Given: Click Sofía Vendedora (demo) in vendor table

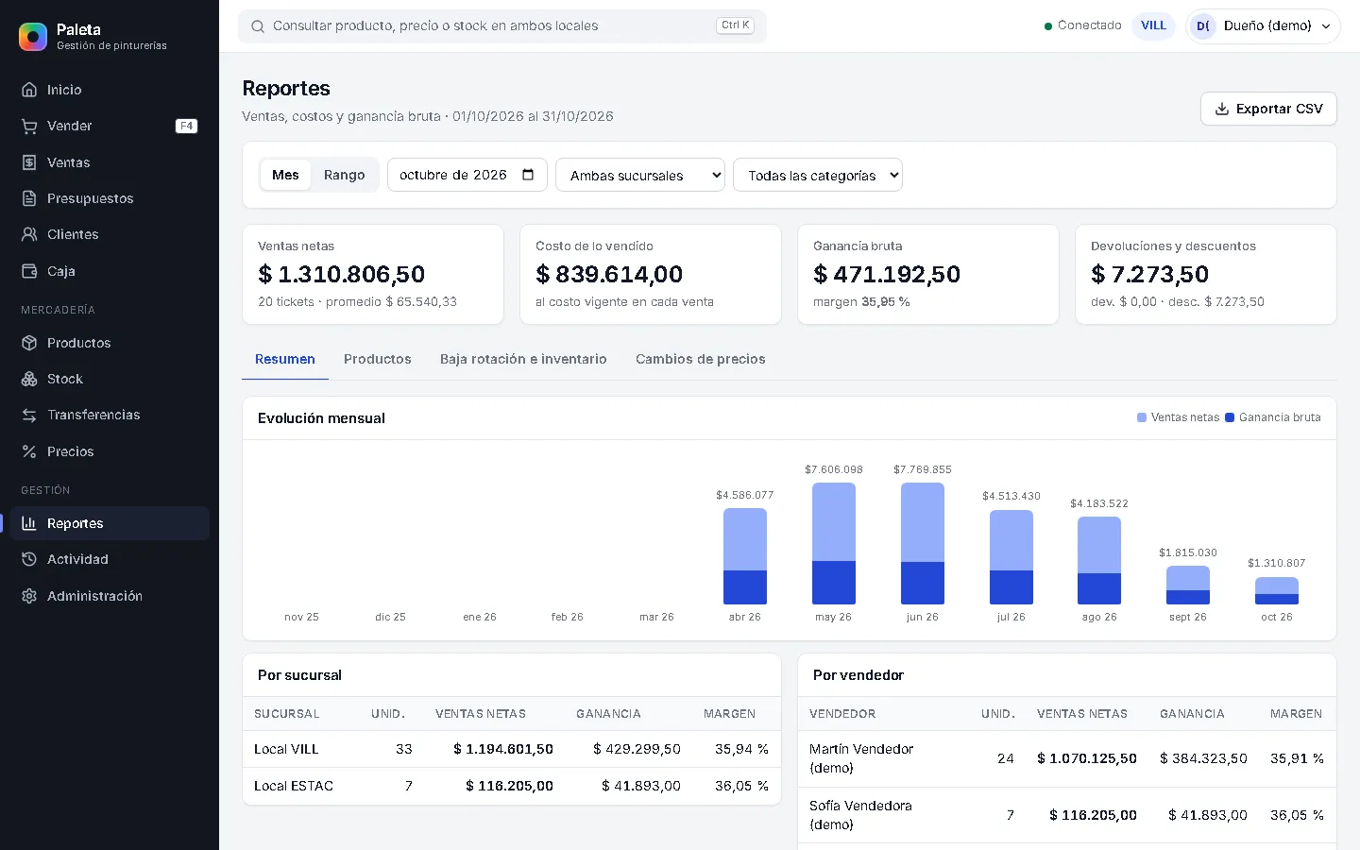Looking at the screenshot, I should (860, 815).
